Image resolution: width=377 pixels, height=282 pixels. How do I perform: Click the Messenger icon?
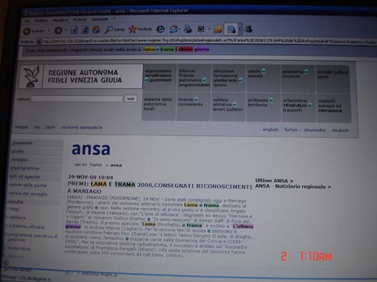(x=248, y=29)
